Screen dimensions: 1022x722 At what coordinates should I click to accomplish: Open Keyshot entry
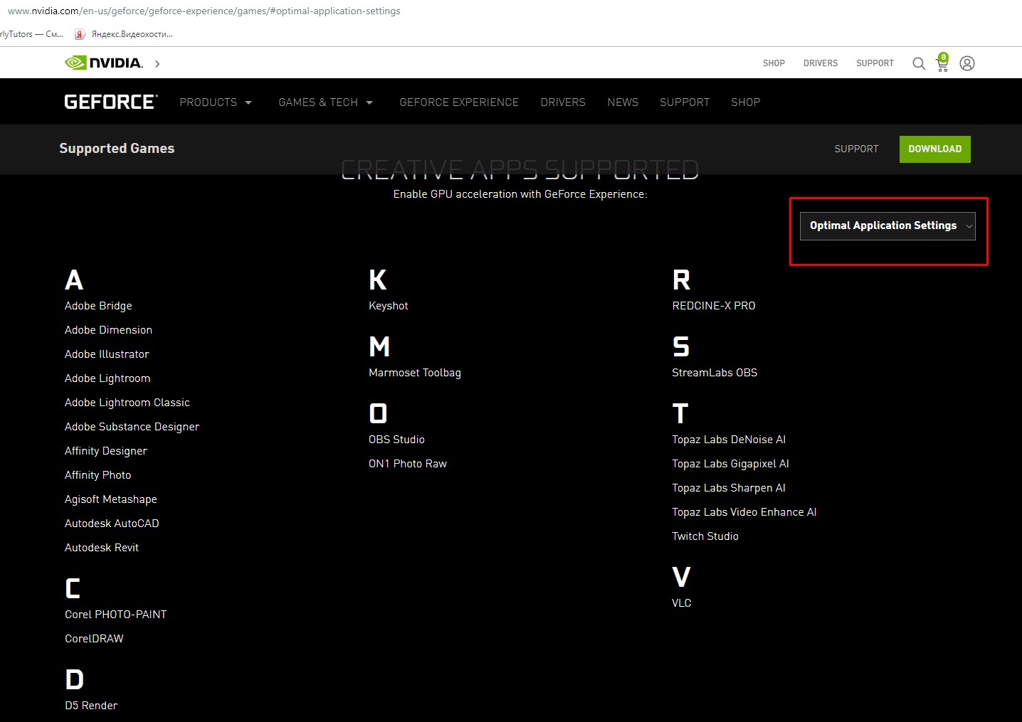pyautogui.click(x=389, y=306)
